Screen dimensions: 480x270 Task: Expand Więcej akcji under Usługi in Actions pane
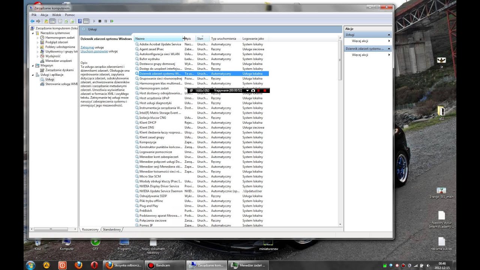tap(360, 41)
